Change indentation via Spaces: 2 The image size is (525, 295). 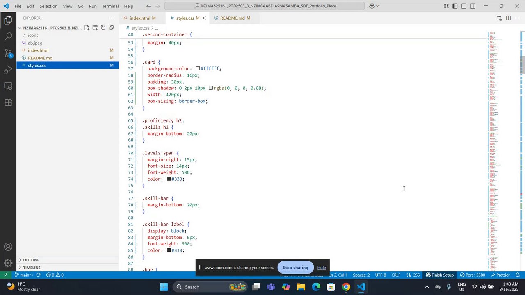(x=361, y=275)
